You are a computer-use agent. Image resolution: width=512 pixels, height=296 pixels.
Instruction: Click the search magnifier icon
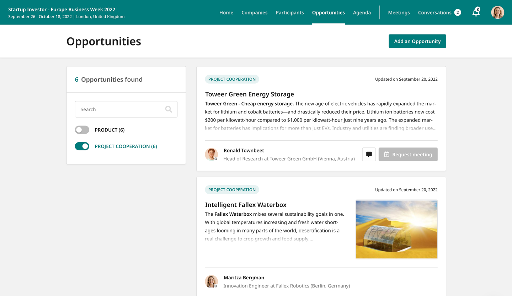(169, 109)
